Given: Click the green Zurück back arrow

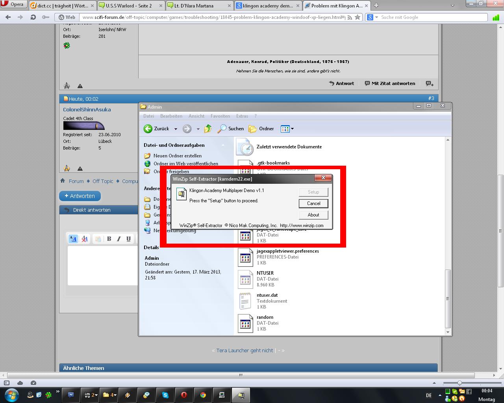Looking at the screenshot, I should click(148, 129).
